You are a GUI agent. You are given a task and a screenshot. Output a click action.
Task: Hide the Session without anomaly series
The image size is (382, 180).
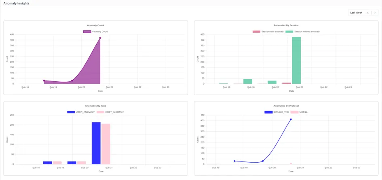click(x=302, y=31)
